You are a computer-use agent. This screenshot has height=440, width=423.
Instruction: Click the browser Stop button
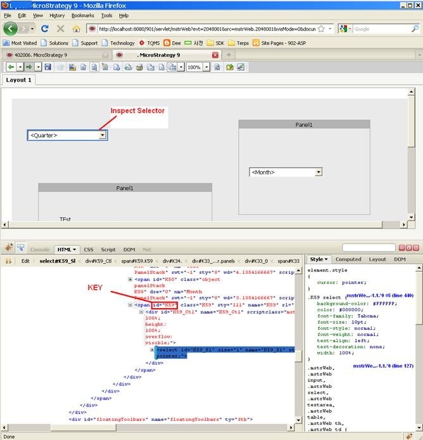click(x=61, y=29)
